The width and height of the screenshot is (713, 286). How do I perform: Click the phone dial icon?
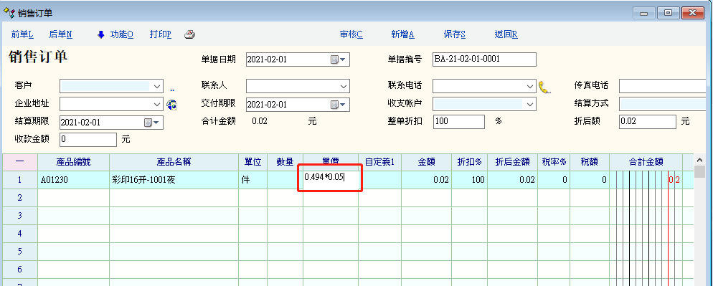click(544, 87)
